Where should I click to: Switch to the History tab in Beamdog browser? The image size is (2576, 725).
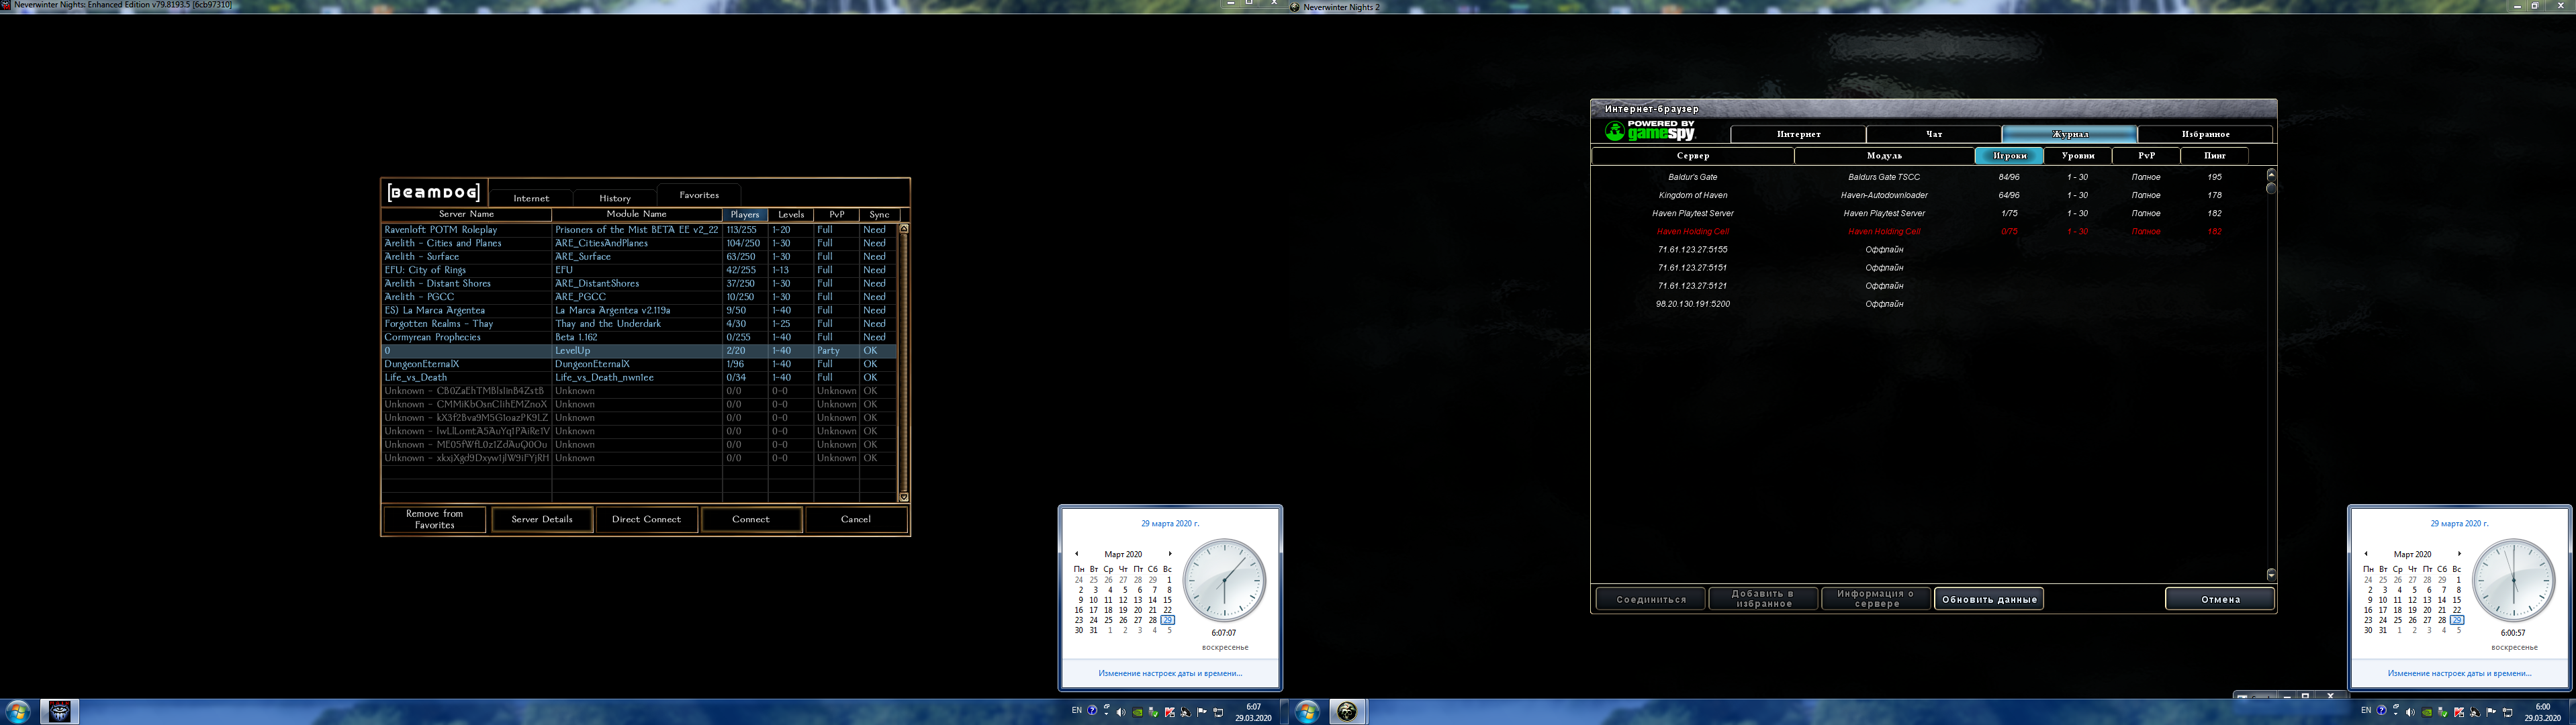(615, 198)
